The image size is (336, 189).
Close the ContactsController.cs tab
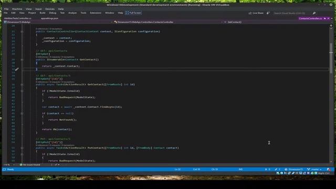[x=329, y=18]
